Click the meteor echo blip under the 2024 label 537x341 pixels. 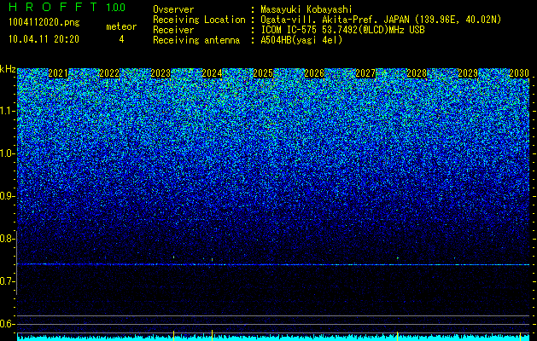212,260
